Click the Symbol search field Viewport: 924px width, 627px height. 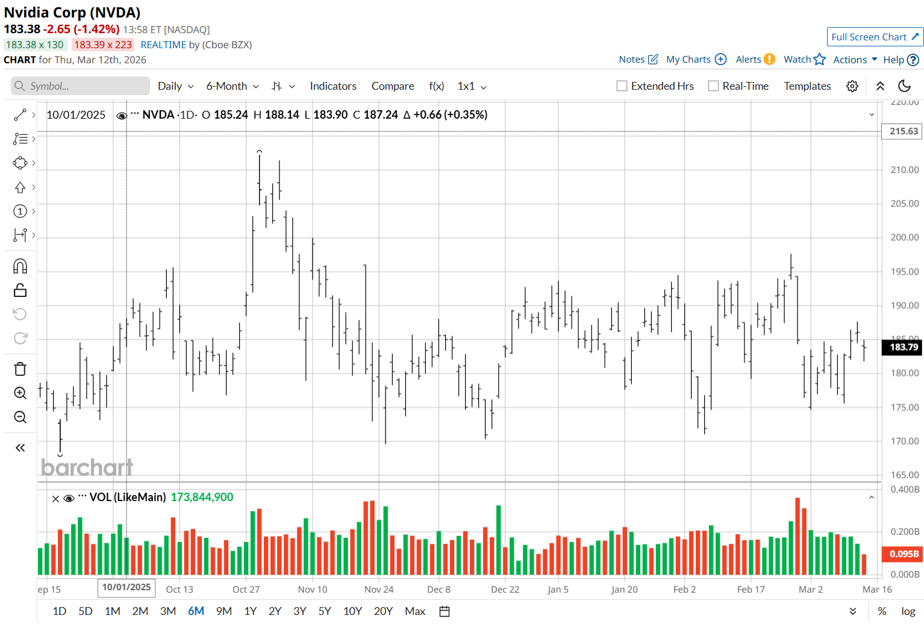click(80, 86)
